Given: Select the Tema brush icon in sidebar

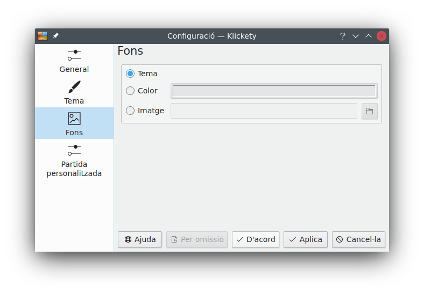Looking at the screenshot, I should coord(74,87).
